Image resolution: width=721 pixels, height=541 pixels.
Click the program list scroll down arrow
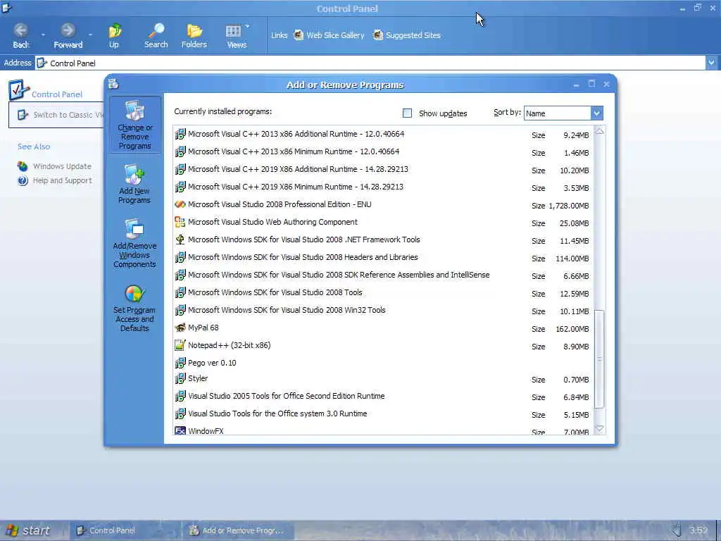(600, 429)
